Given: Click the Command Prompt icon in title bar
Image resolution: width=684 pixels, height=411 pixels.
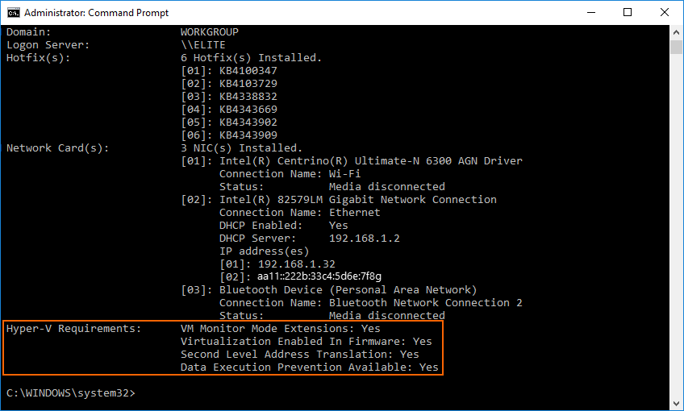Looking at the screenshot, I should pyautogui.click(x=14, y=13).
